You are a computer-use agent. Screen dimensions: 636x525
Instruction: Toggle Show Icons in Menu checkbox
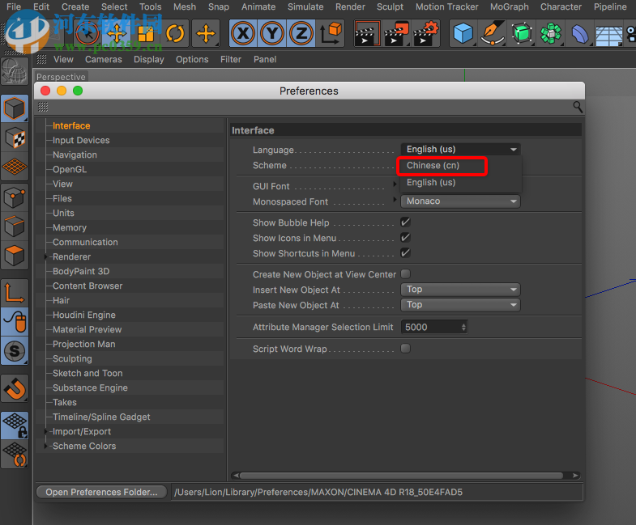point(405,237)
